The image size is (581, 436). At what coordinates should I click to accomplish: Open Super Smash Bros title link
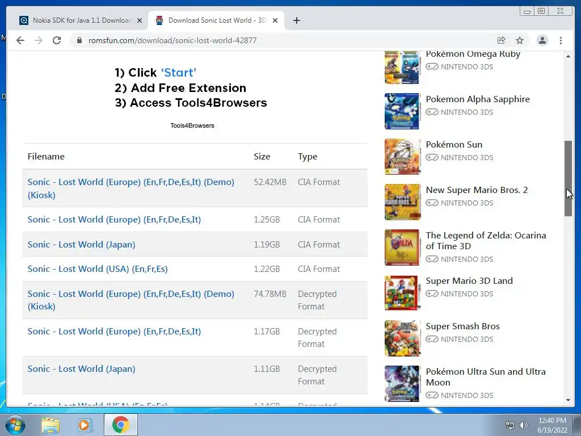(x=462, y=326)
